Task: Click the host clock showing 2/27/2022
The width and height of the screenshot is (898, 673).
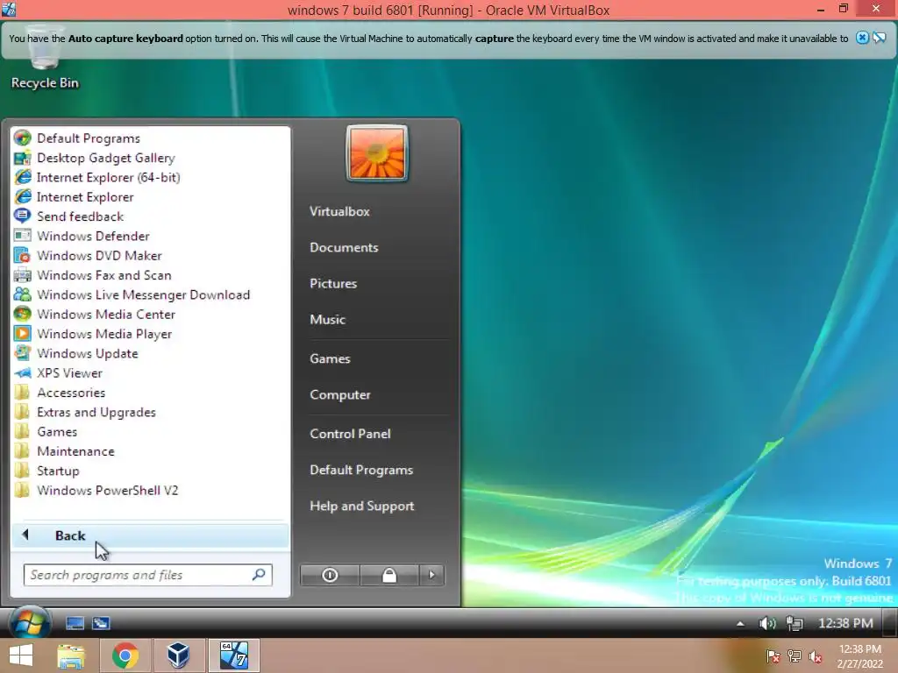Action: (x=859, y=656)
